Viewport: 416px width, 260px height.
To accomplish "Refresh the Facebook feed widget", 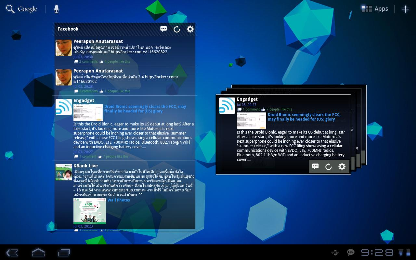I will coord(176,29).
